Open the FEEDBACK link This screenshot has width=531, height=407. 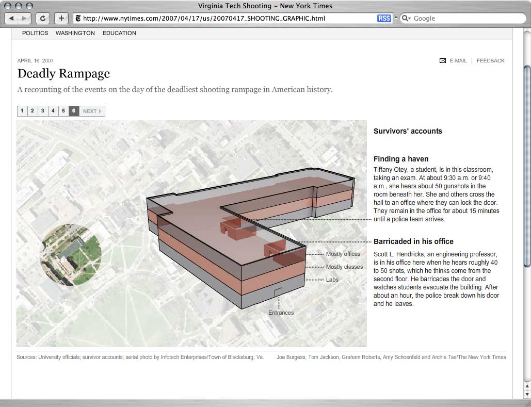[x=490, y=60]
